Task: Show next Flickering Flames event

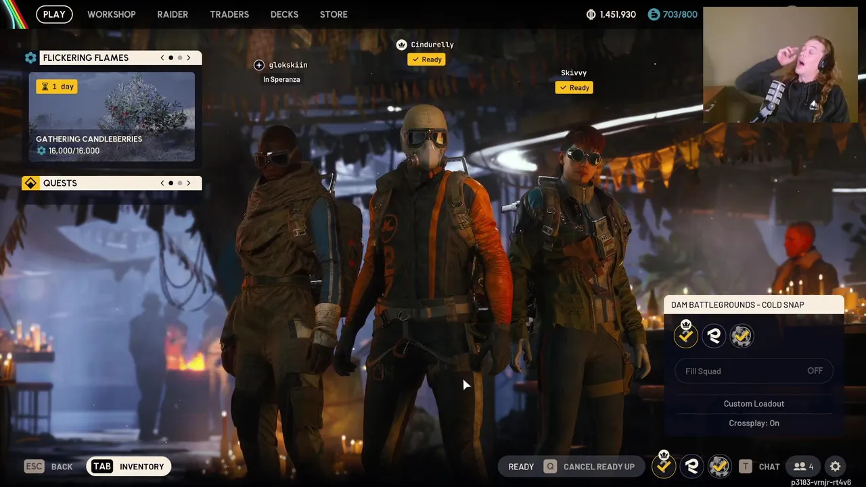Action: (x=189, y=58)
